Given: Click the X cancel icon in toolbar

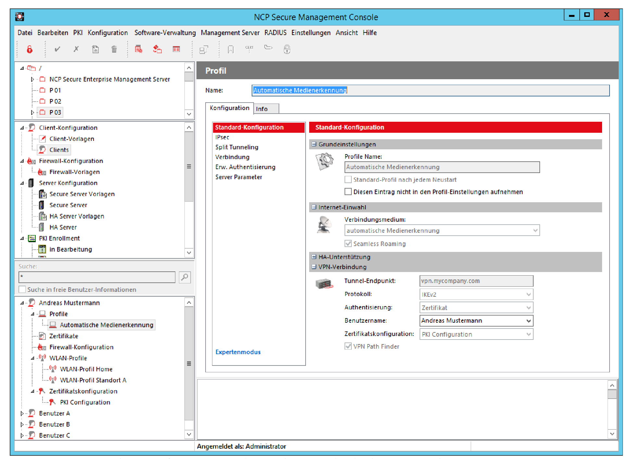Looking at the screenshot, I should click(x=76, y=49).
